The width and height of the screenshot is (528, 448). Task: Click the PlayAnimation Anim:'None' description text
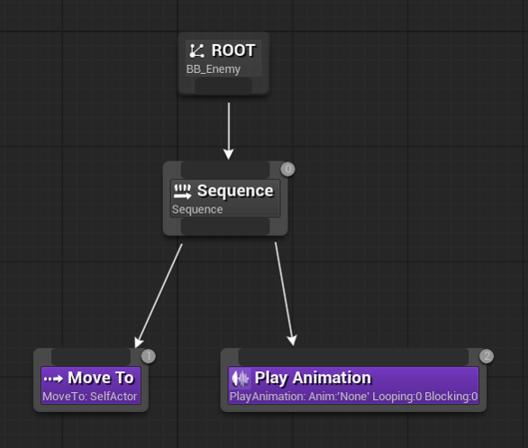point(353,397)
